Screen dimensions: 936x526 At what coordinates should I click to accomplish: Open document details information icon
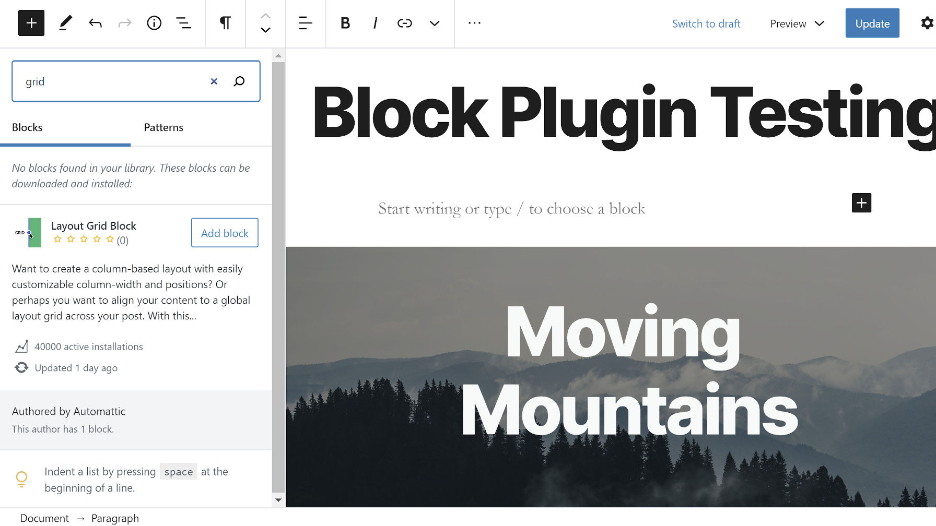coord(154,23)
